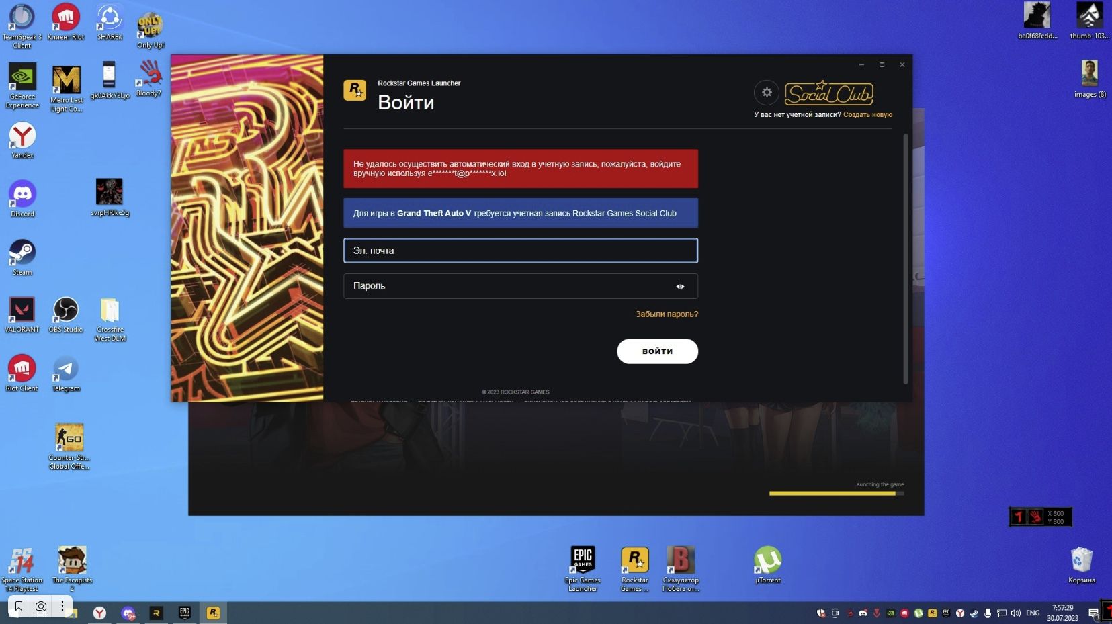
Task: Select SHAREit desktop icon
Action: pyautogui.click(x=110, y=22)
